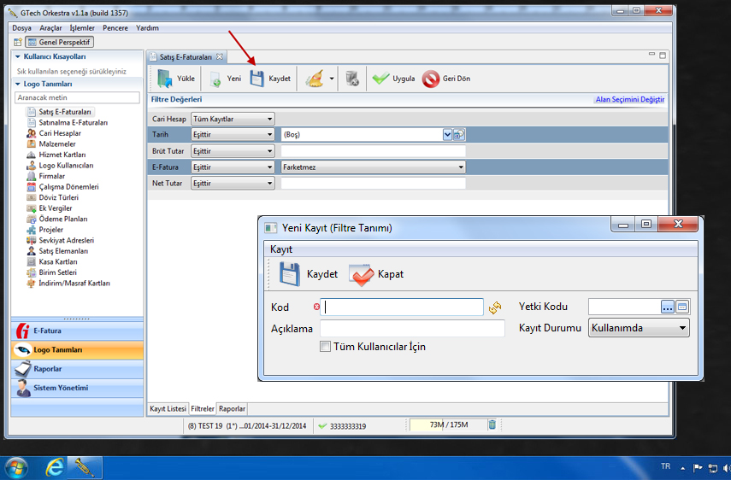Open Kayıt Durumu Kullanımda dropdown
The image size is (731, 480).
tap(639, 328)
